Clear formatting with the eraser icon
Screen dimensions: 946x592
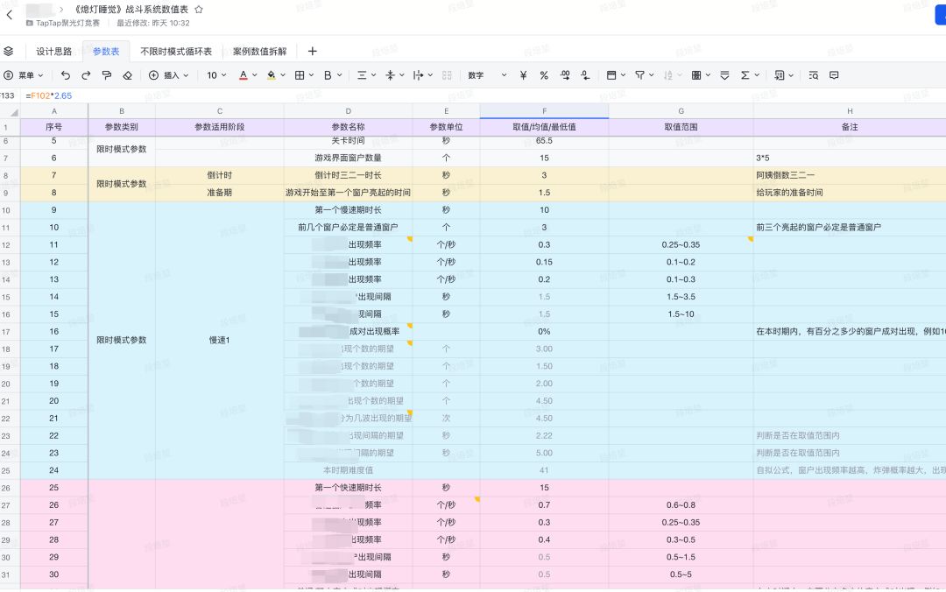(127, 75)
